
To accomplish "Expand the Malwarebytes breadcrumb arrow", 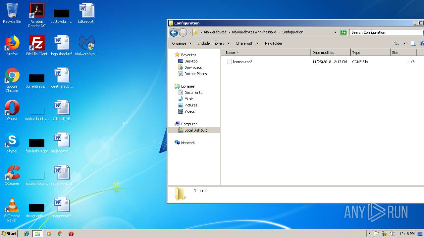I will coord(229,32).
